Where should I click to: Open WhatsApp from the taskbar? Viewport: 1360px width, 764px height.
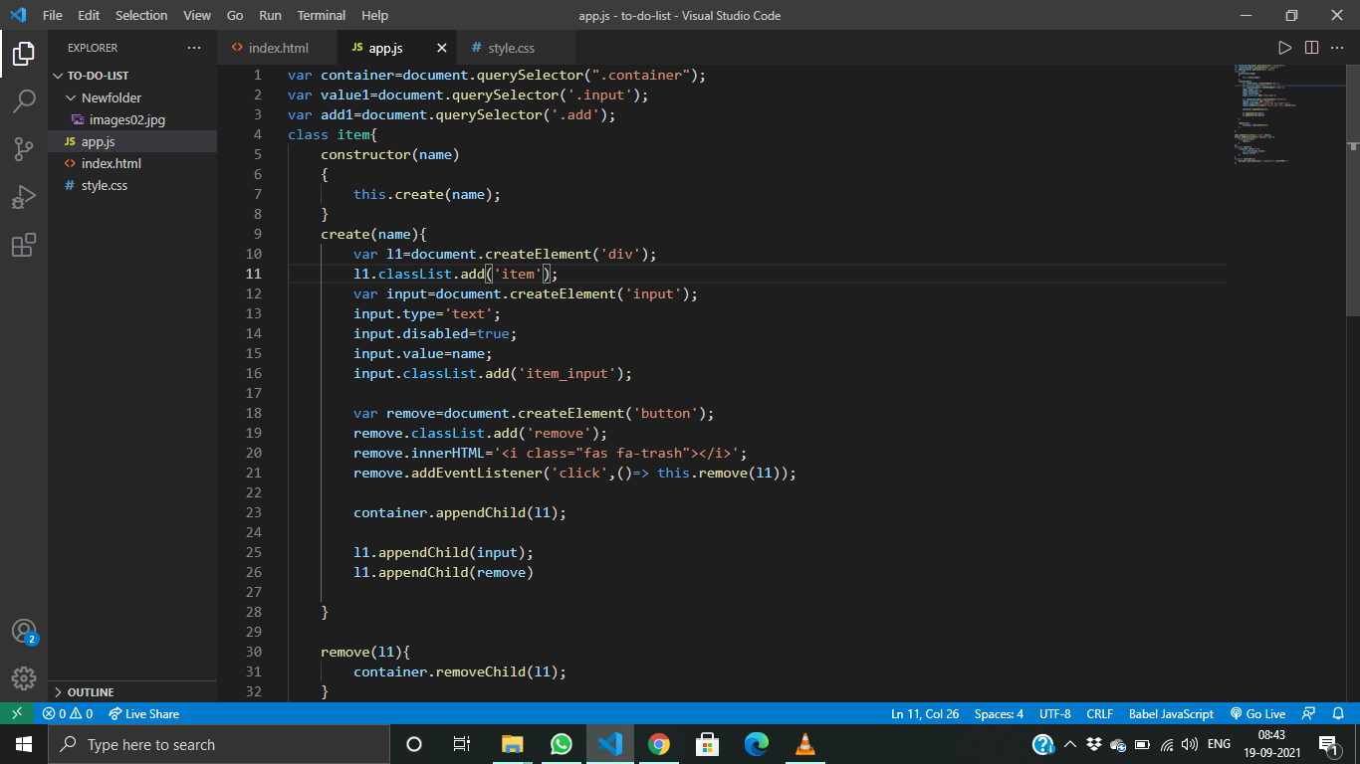click(562, 744)
